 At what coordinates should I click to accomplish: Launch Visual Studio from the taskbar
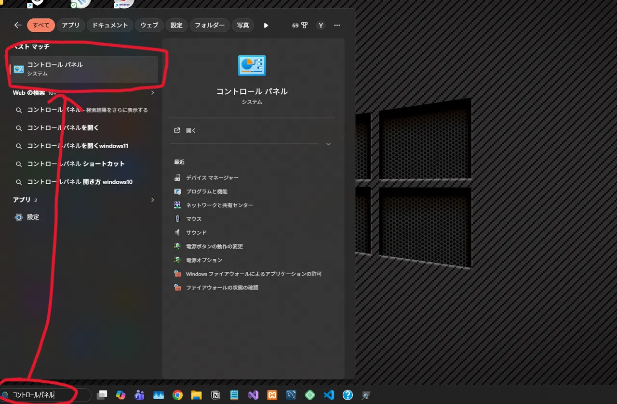click(253, 395)
